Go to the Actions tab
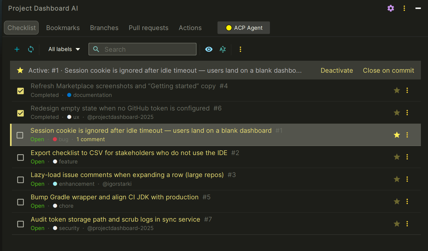The width and height of the screenshot is (428, 251). pyautogui.click(x=190, y=28)
